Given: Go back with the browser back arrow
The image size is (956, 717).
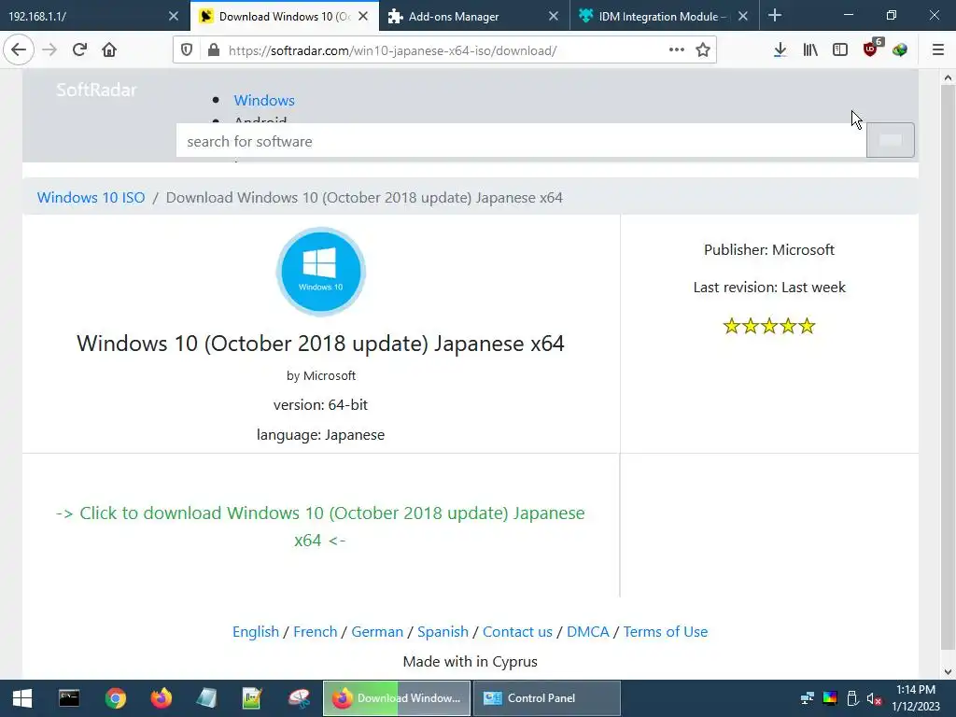Looking at the screenshot, I should 19,50.
